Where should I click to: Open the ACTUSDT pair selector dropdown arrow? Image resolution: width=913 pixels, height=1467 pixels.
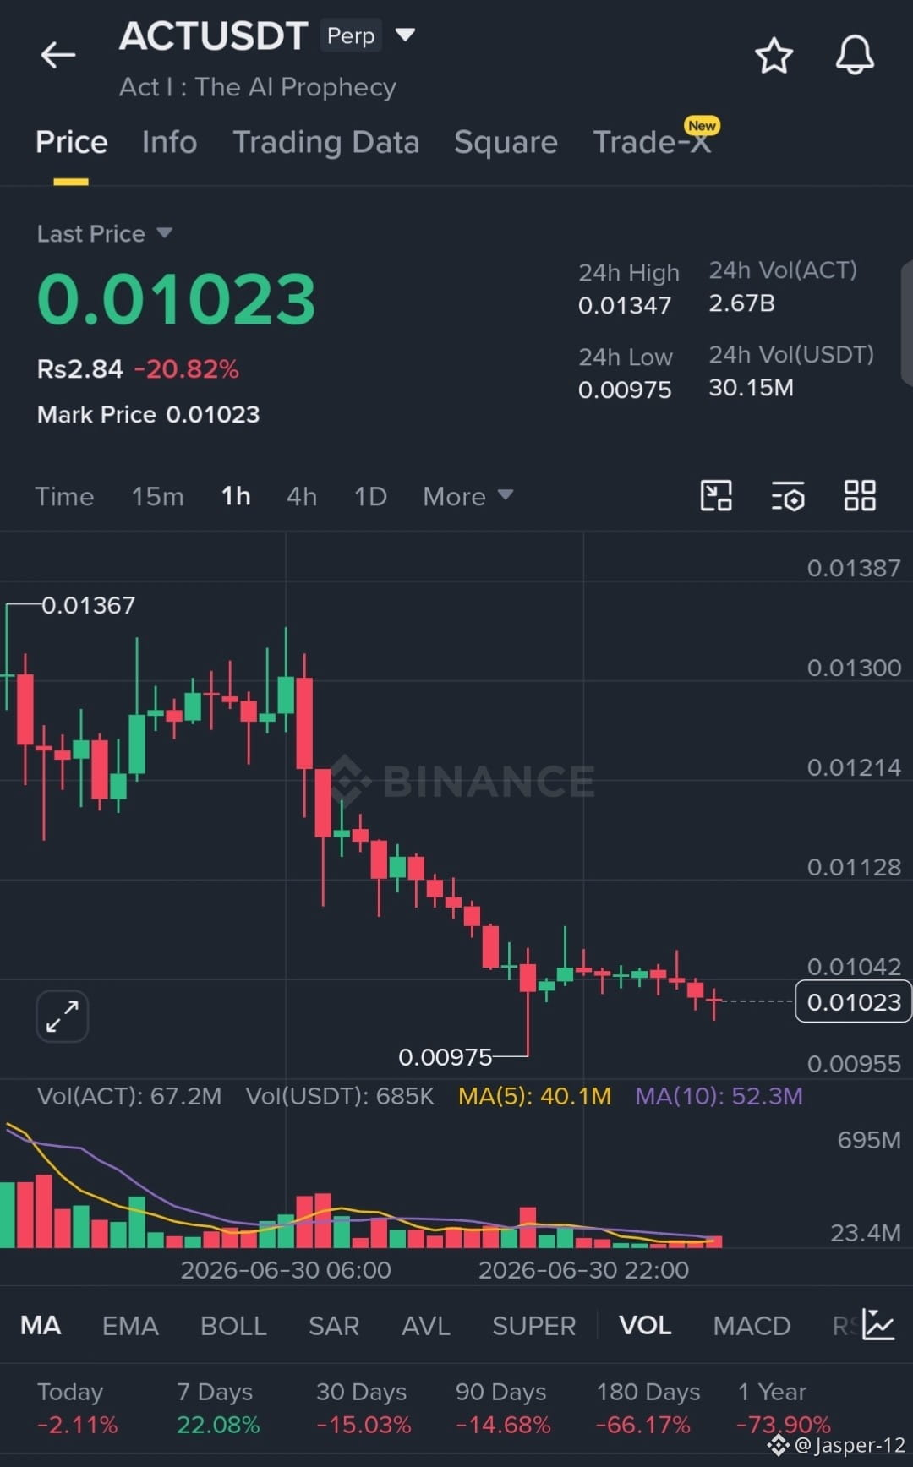(x=406, y=35)
